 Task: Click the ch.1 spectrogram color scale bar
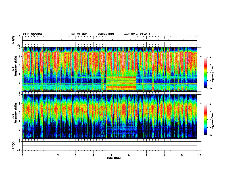[x=205, y=73]
